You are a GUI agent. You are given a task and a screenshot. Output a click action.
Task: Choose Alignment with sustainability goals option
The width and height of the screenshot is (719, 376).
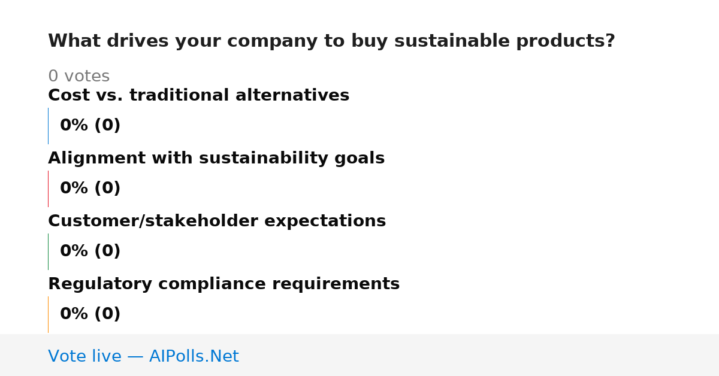click(x=216, y=158)
